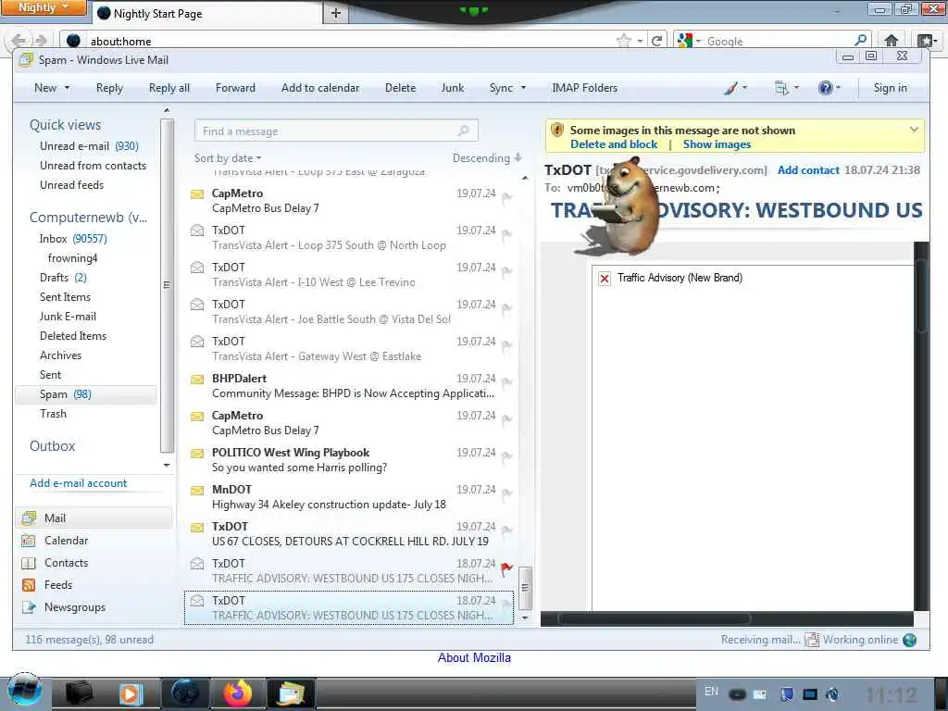Click Add e-mail account link
The image size is (948, 711).
click(78, 483)
